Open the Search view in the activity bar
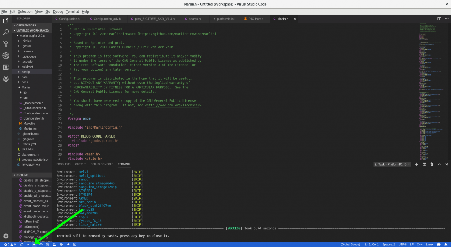Viewport: 451px width, 247px height. 6,32
